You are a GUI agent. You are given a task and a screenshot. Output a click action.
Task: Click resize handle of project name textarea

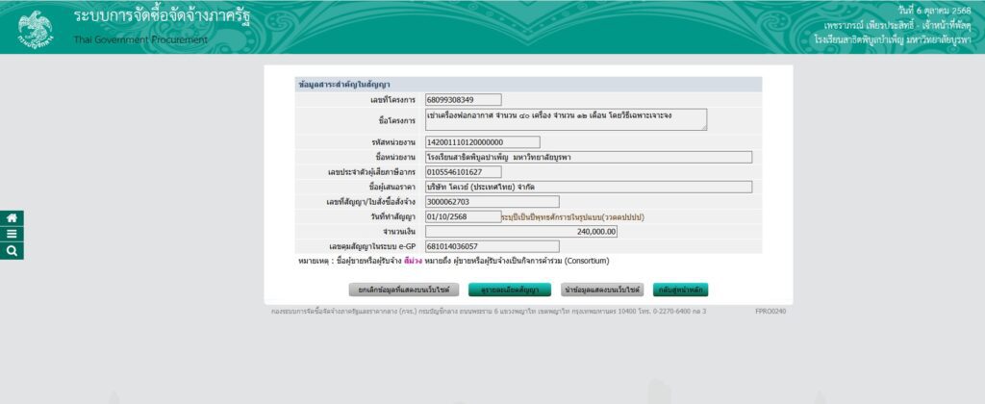703,127
